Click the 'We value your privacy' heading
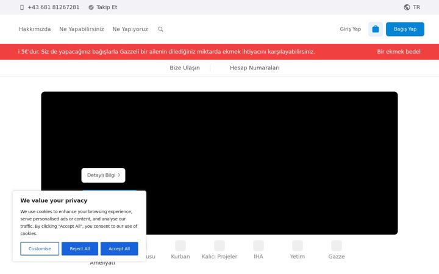Viewport: 439px width, 274px height. click(x=54, y=200)
